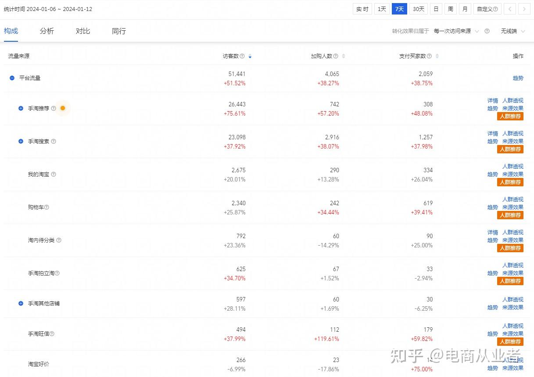Switch to the 对比 tab
Image resolution: width=534 pixels, height=377 pixels.
pos(83,31)
